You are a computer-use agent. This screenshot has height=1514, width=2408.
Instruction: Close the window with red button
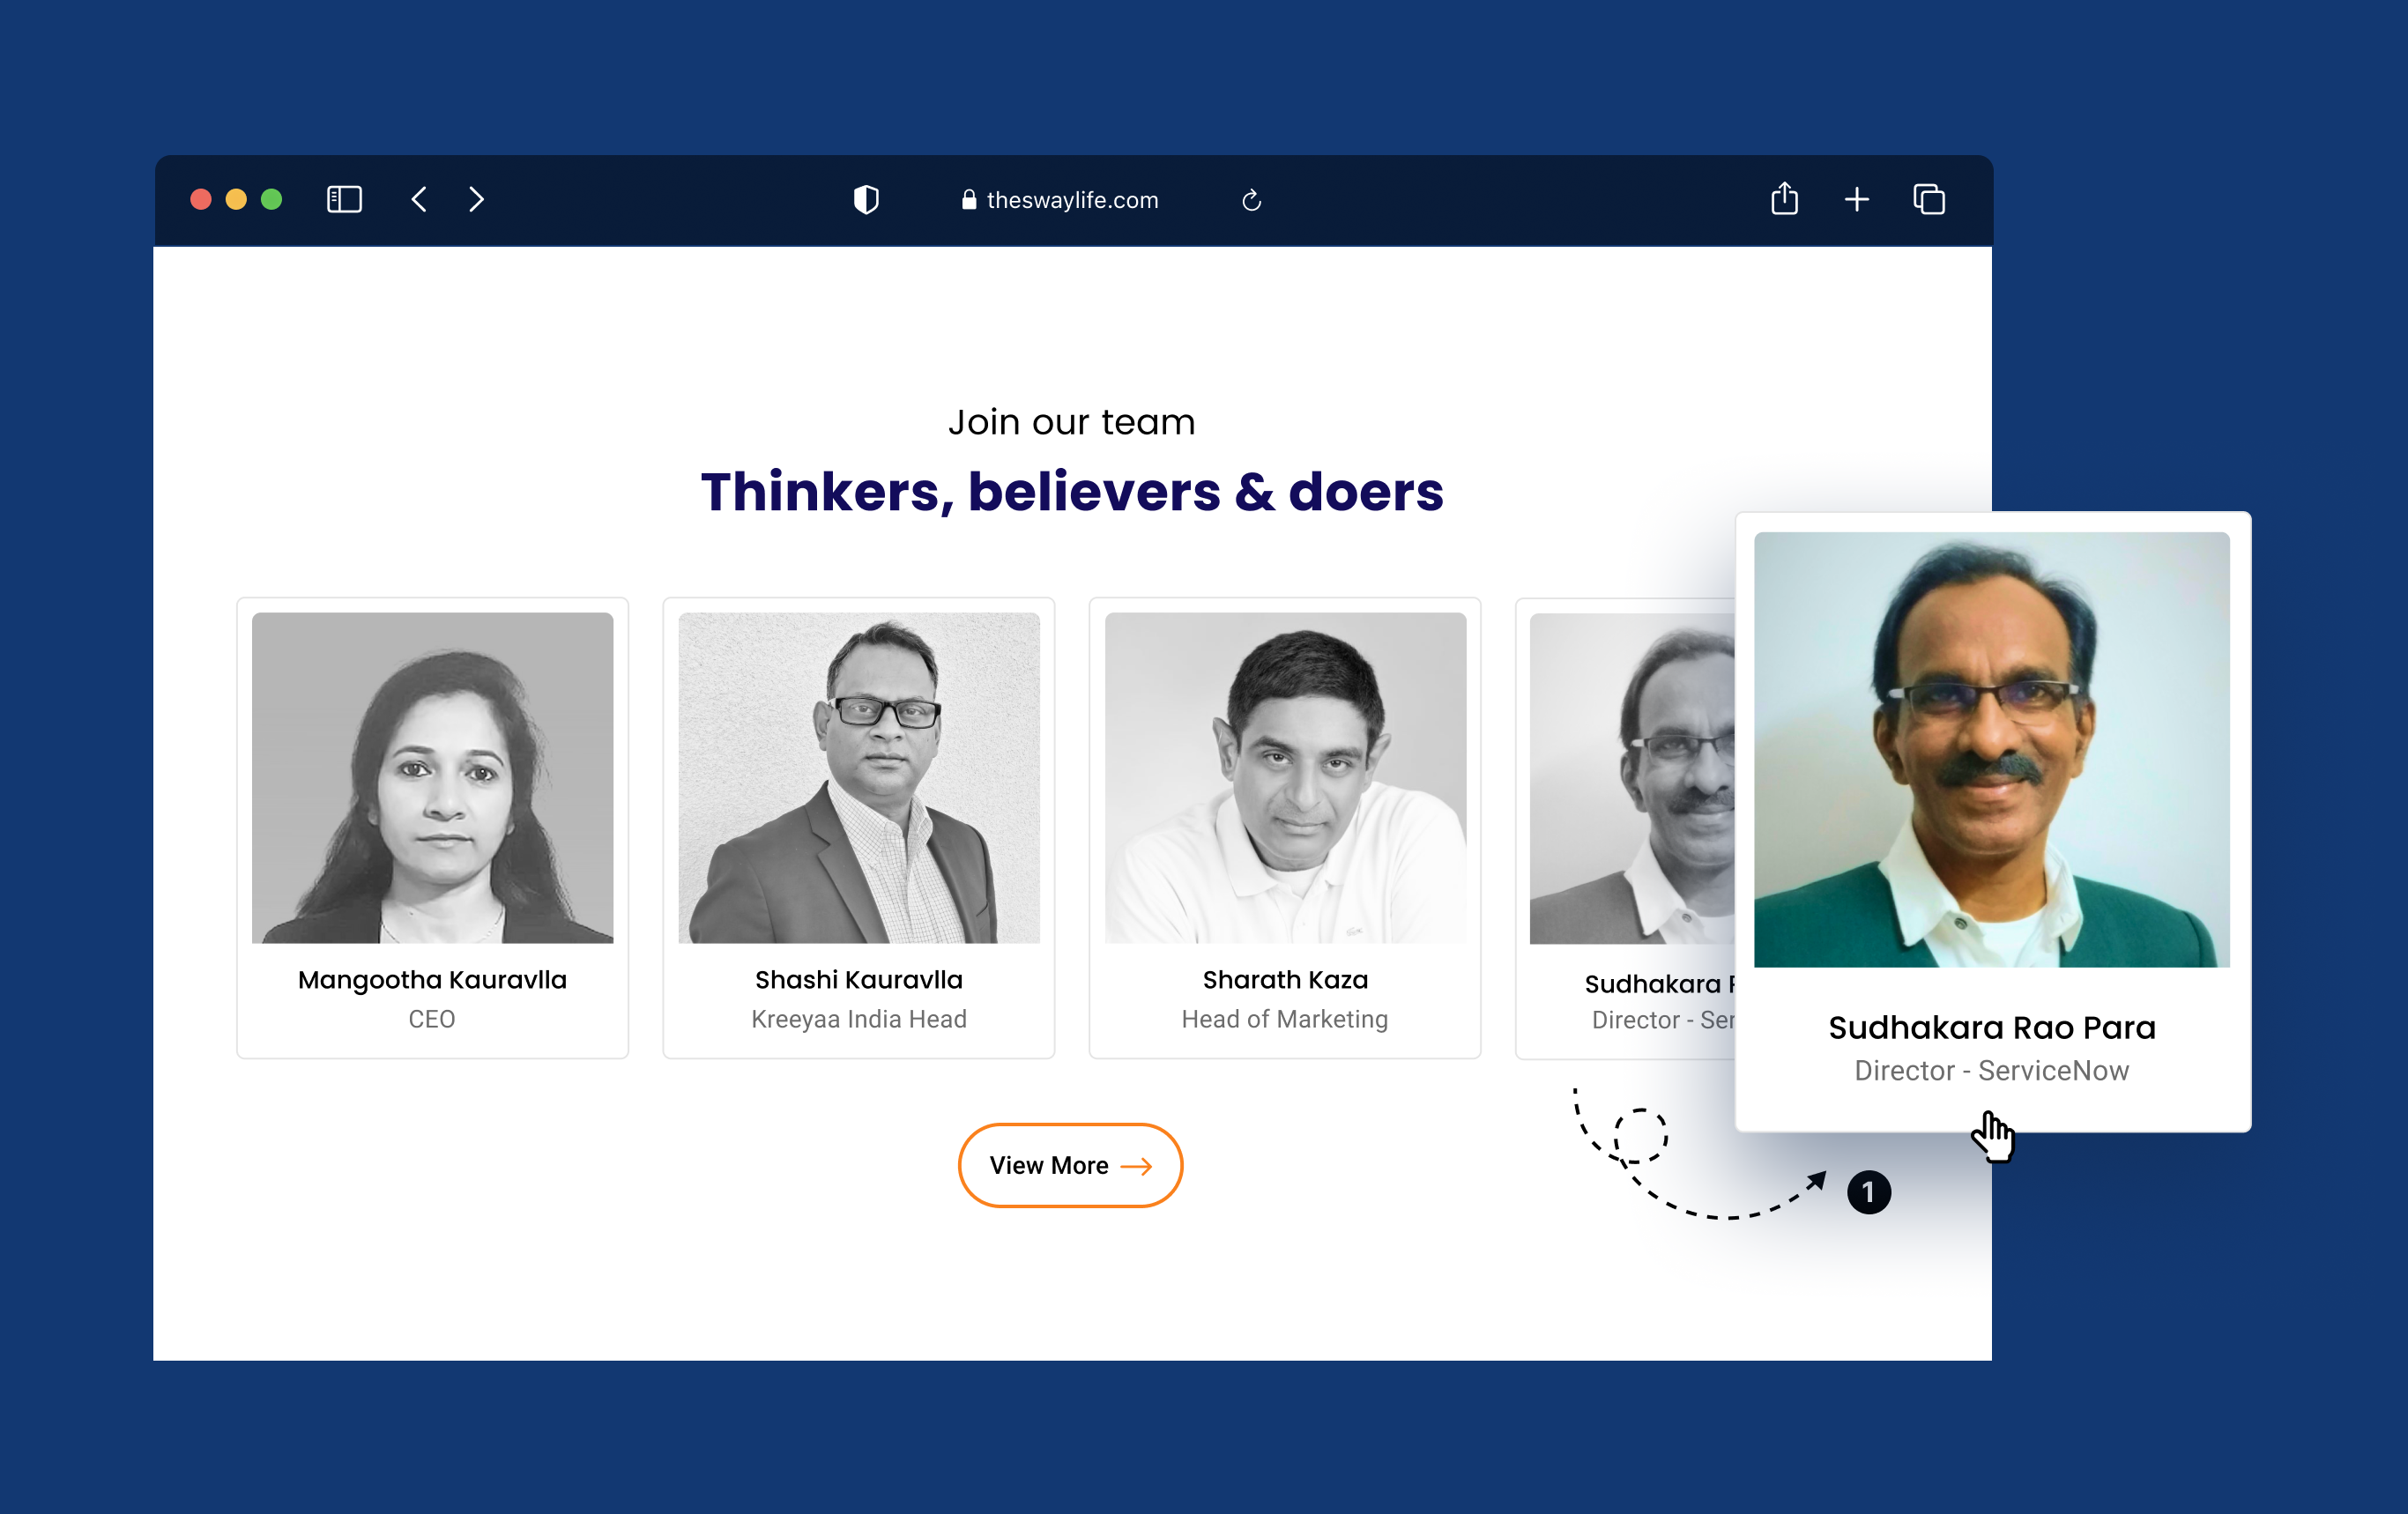point(201,199)
